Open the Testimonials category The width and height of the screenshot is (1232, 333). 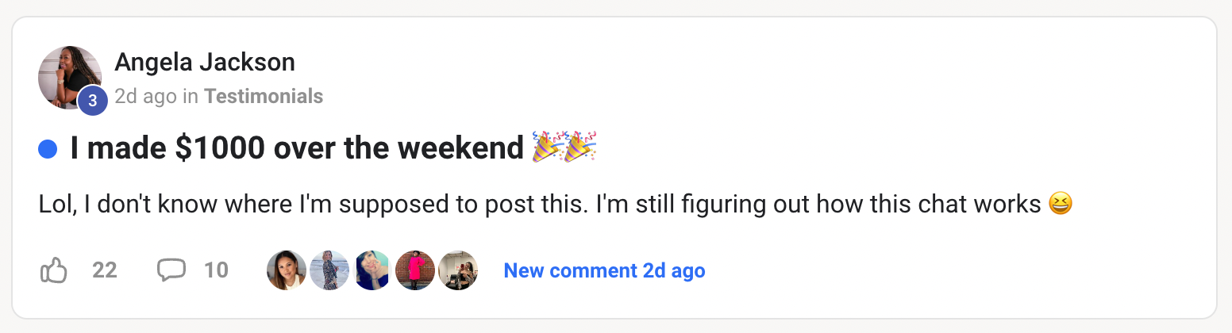tap(264, 97)
